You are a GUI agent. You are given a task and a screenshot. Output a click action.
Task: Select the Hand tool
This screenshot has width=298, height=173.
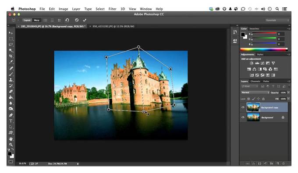tap(11, 139)
